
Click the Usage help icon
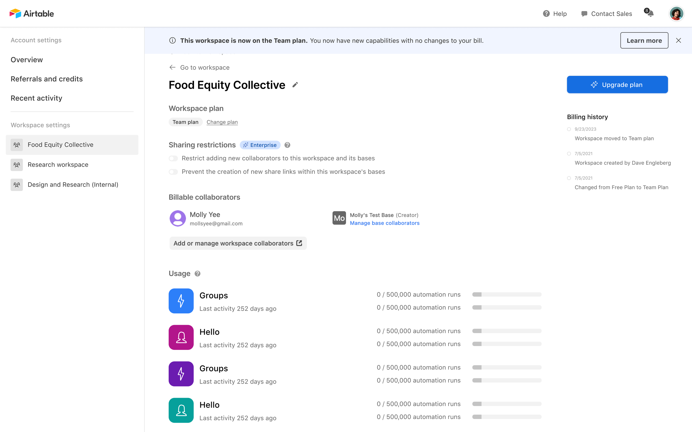tap(197, 273)
